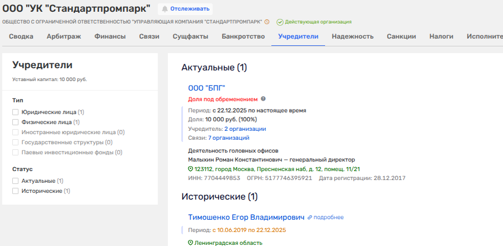The image size is (503, 246).
Task: Open the Банкротство tab
Action: coord(243,37)
